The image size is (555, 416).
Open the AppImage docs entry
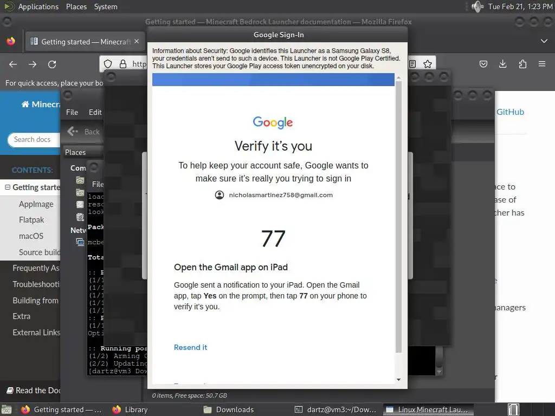pyautogui.click(x=36, y=204)
